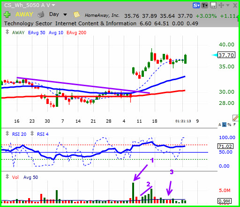Click the green plus add icon
Viewport: 240px width, 207px height.
coord(7,15)
